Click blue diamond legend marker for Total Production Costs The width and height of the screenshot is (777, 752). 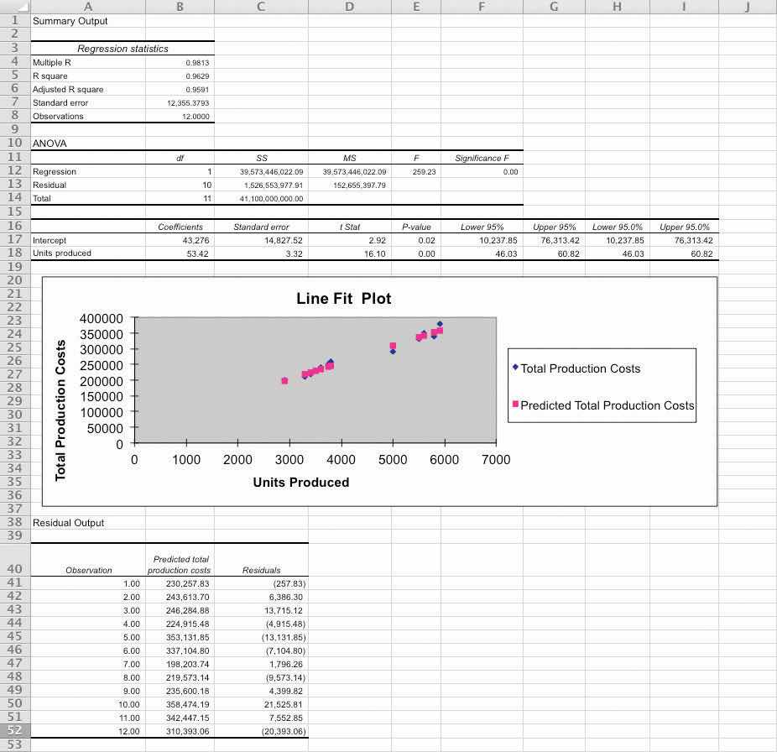click(x=514, y=368)
